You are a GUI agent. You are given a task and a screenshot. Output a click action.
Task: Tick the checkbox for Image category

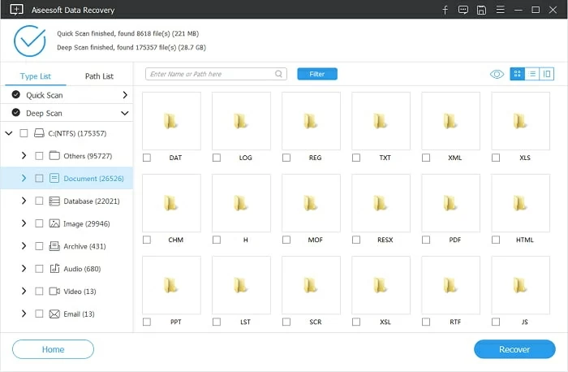click(39, 223)
